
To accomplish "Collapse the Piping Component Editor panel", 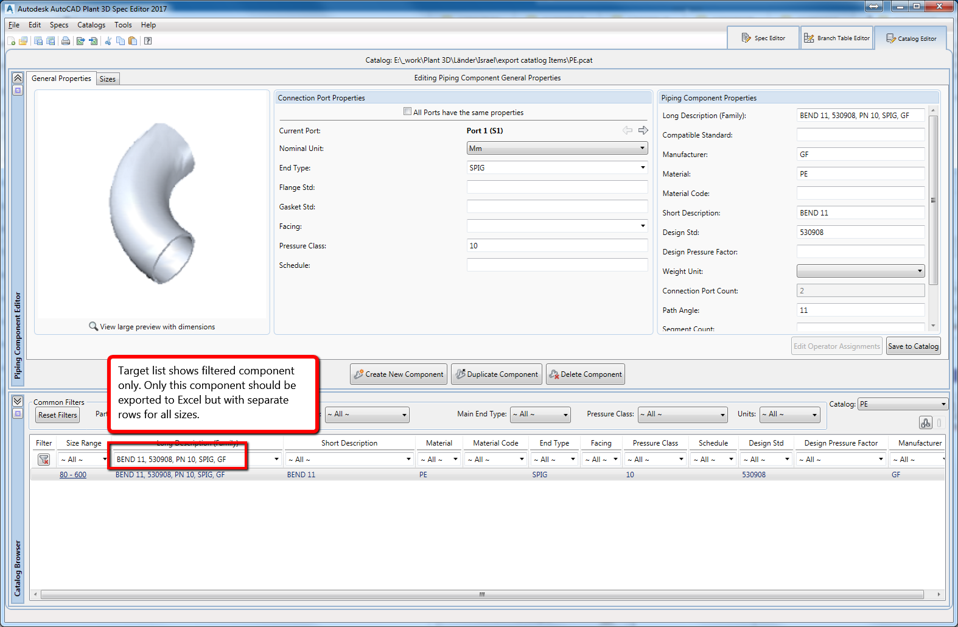I will (x=18, y=78).
